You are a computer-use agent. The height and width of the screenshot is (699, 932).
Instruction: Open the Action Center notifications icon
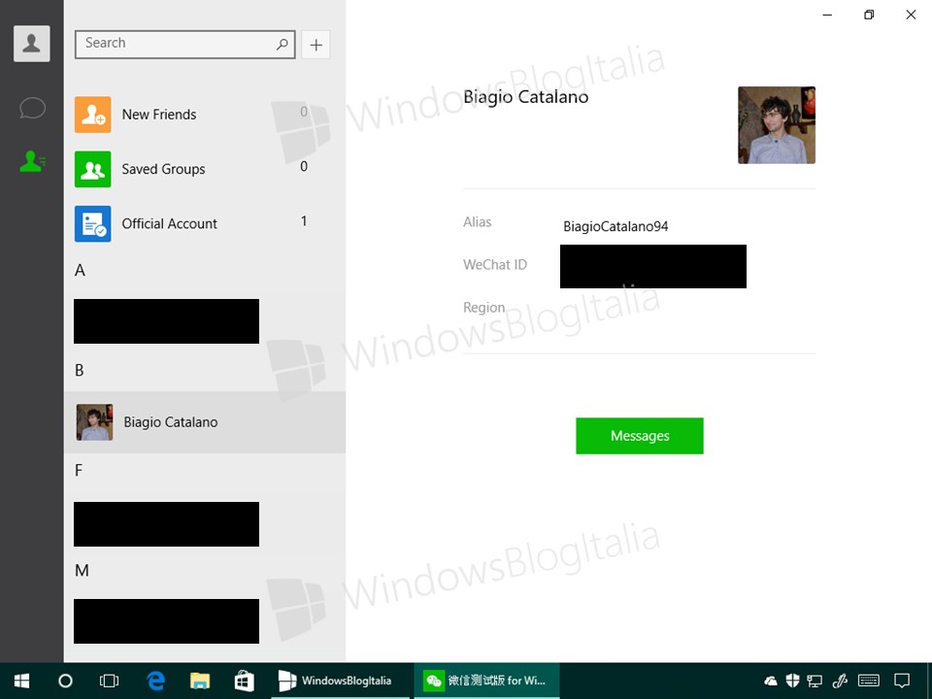click(x=902, y=682)
